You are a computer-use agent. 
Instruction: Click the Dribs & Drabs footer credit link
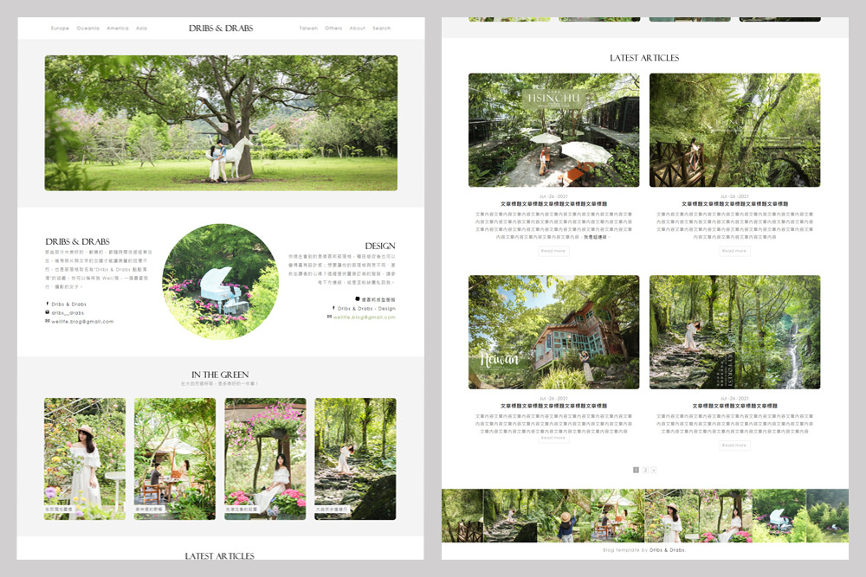pos(667,550)
